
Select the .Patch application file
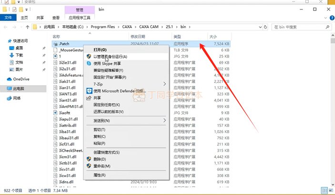click(x=141, y=44)
